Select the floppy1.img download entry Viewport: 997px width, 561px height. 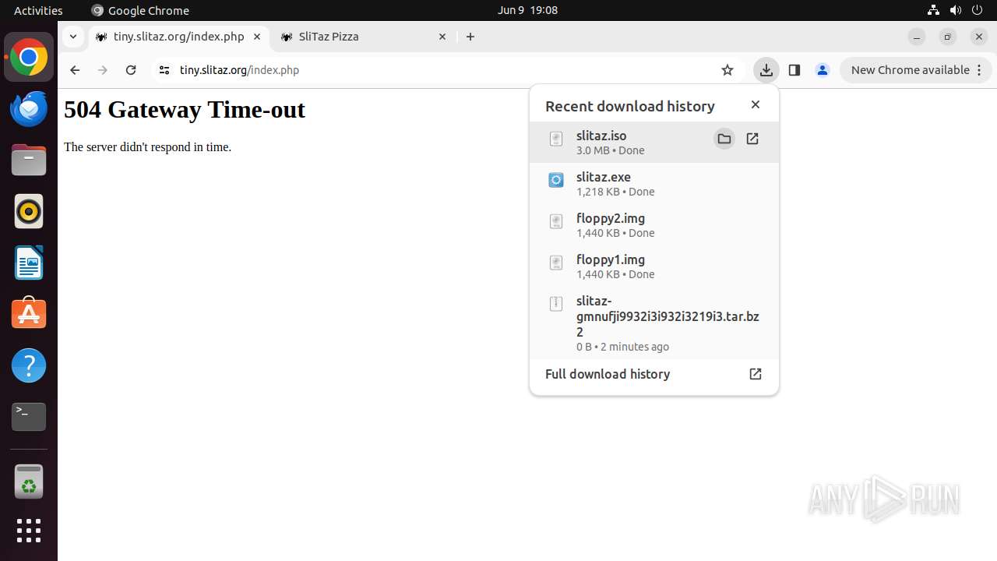(x=654, y=266)
